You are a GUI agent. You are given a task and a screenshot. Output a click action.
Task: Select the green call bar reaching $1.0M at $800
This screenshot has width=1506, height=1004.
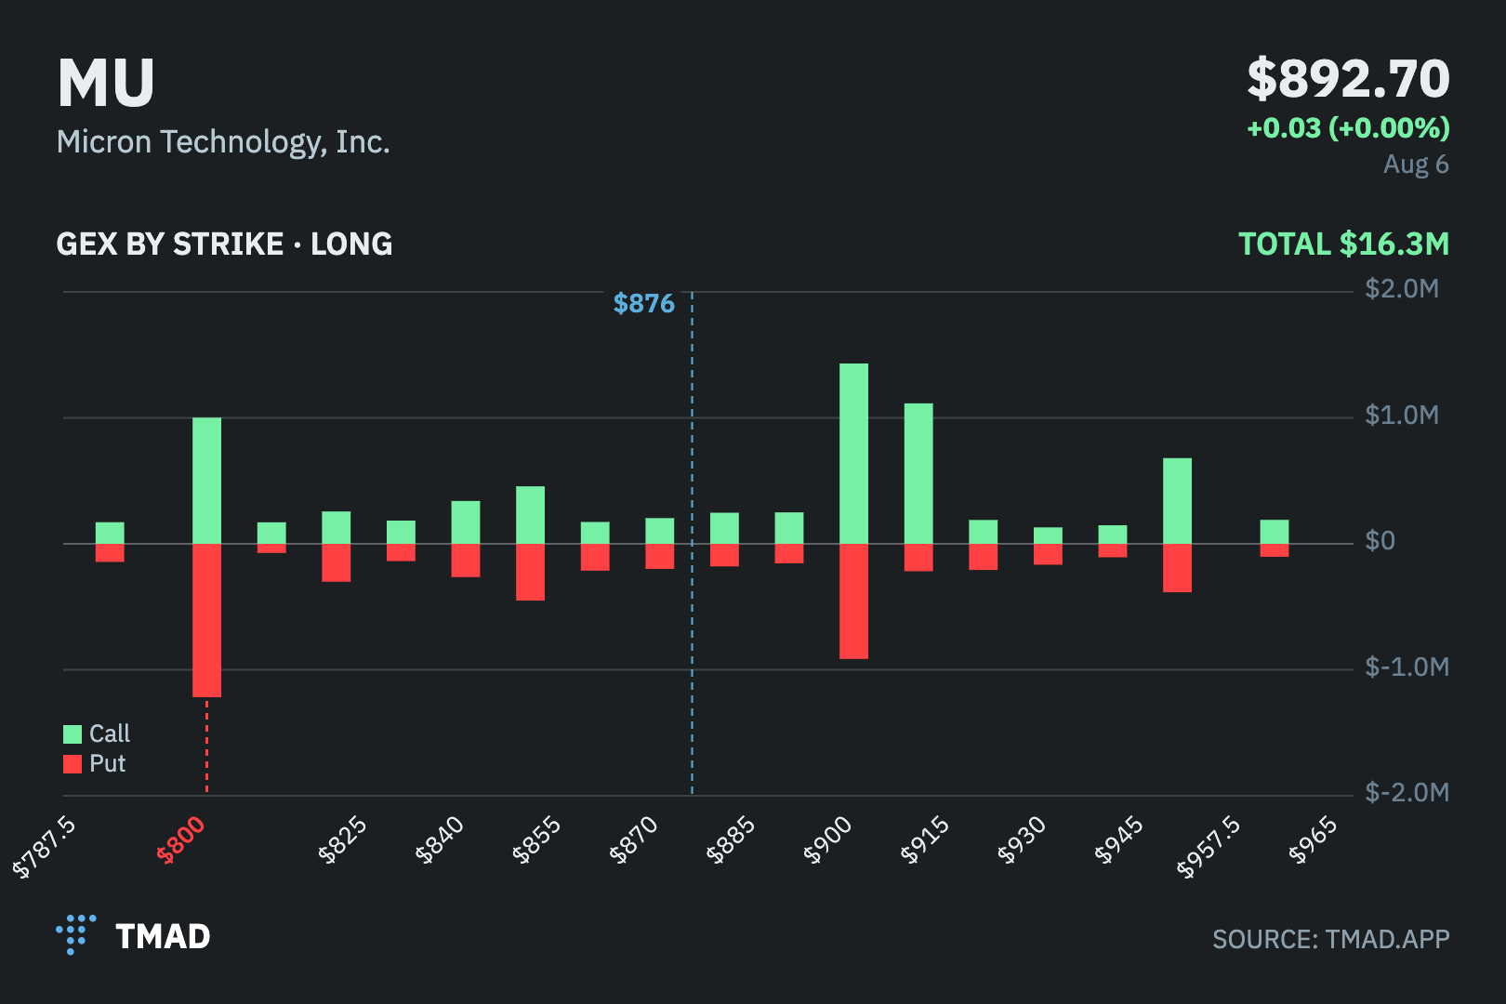click(206, 481)
